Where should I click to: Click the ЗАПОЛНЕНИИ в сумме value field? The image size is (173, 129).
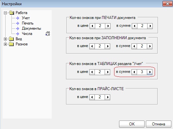click(x=142, y=46)
